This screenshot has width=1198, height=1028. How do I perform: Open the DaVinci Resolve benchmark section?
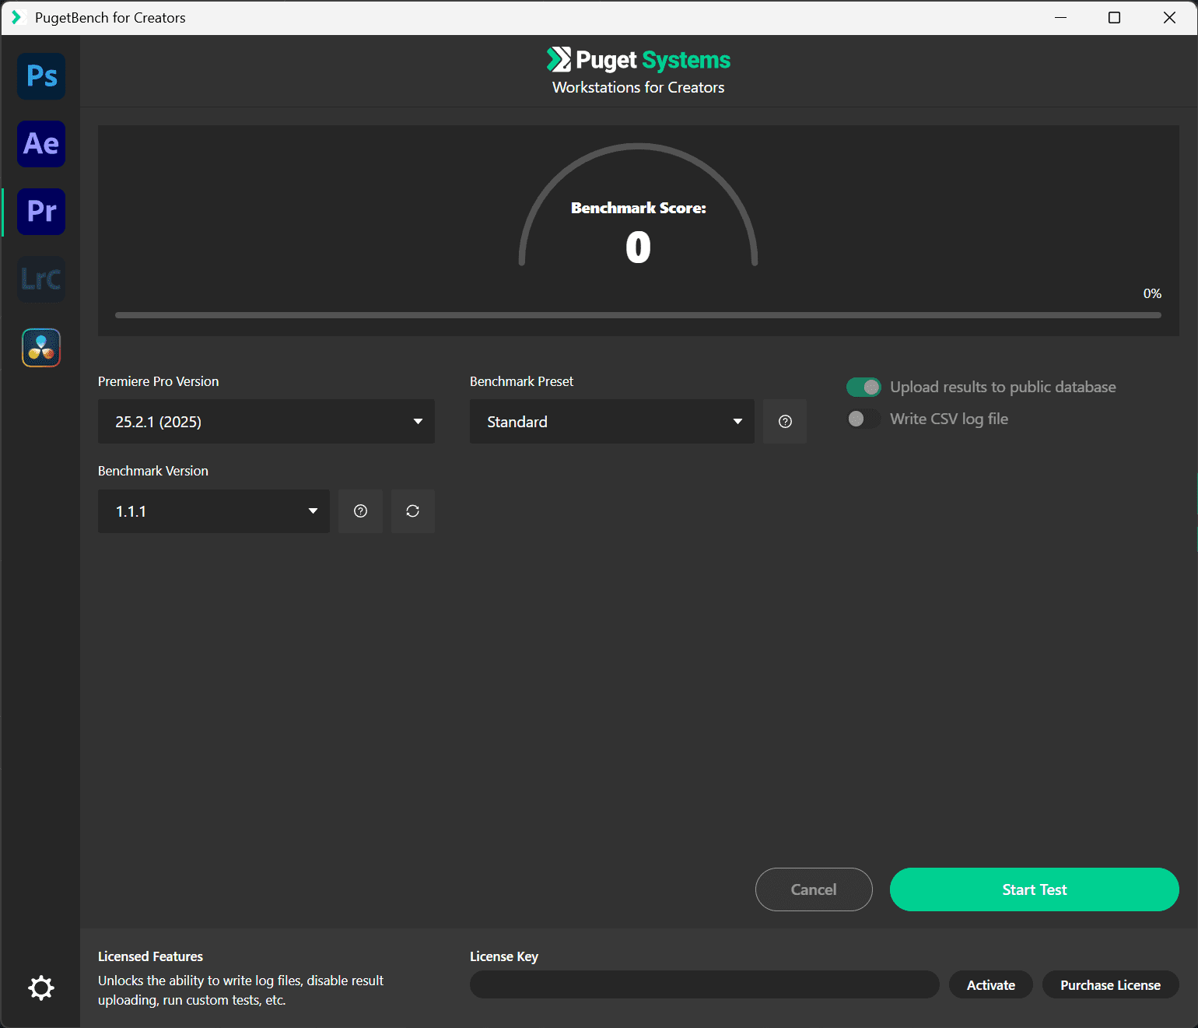[40, 347]
